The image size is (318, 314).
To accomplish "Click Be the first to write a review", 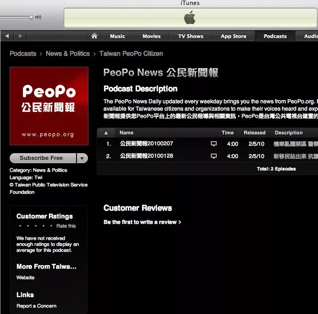I will pos(142,222).
